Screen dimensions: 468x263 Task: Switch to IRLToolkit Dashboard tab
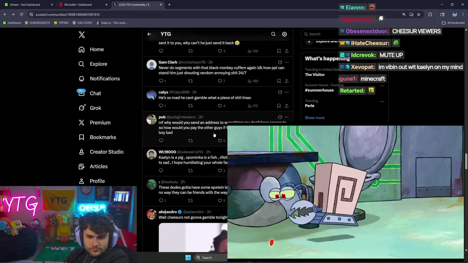(x=82, y=5)
